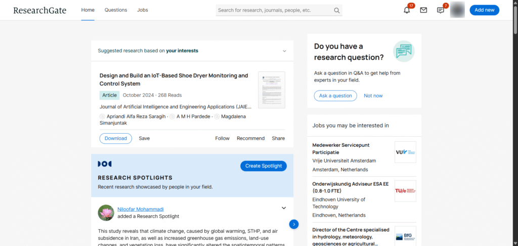Share the Shoe Dryer article
Image resolution: width=518 pixels, height=246 pixels.
point(278,139)
